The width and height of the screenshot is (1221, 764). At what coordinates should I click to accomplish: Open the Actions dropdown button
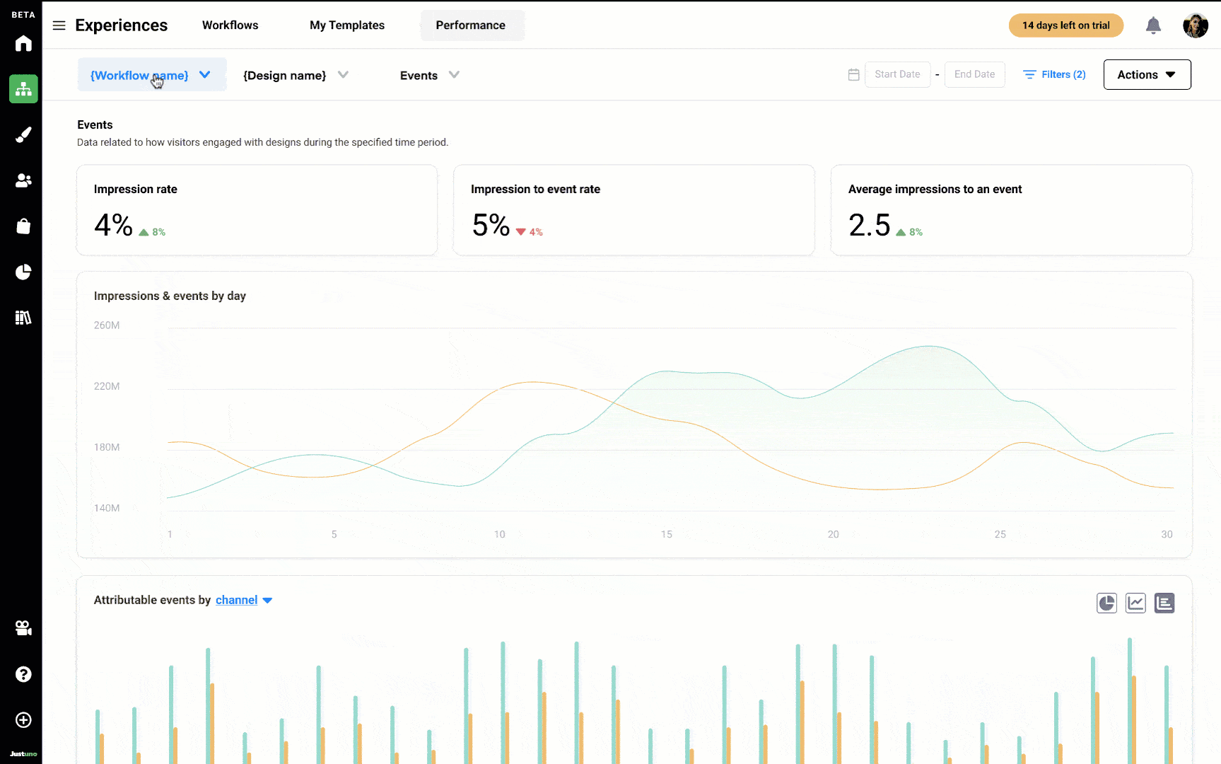click(1147, 74)
